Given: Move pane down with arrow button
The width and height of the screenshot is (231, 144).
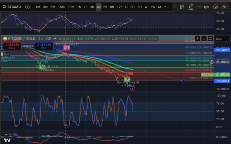Looking at the screenshot, I should click(204, 38).
